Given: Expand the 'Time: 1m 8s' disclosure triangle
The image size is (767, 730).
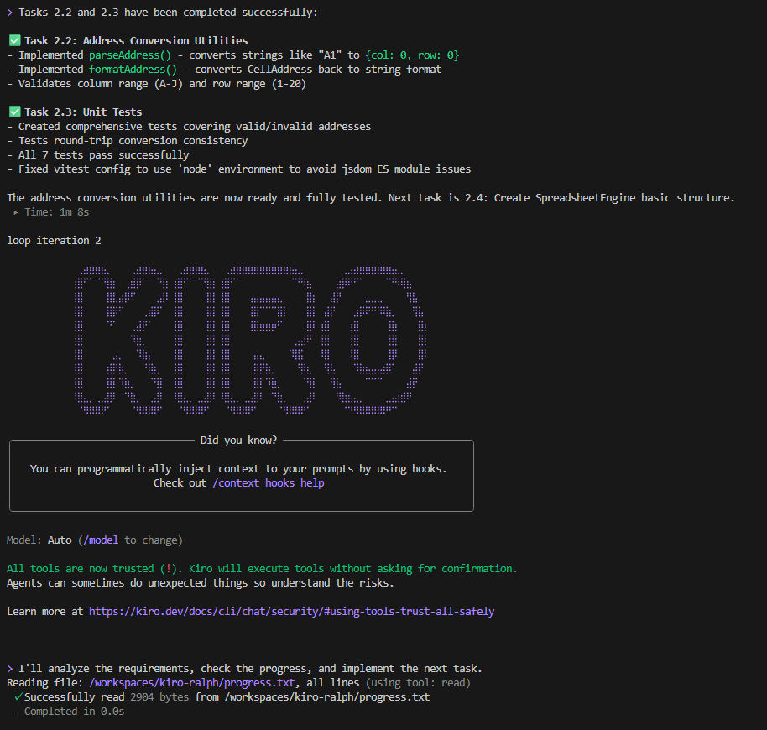Looking at the screenshot, I should point(16,212).
